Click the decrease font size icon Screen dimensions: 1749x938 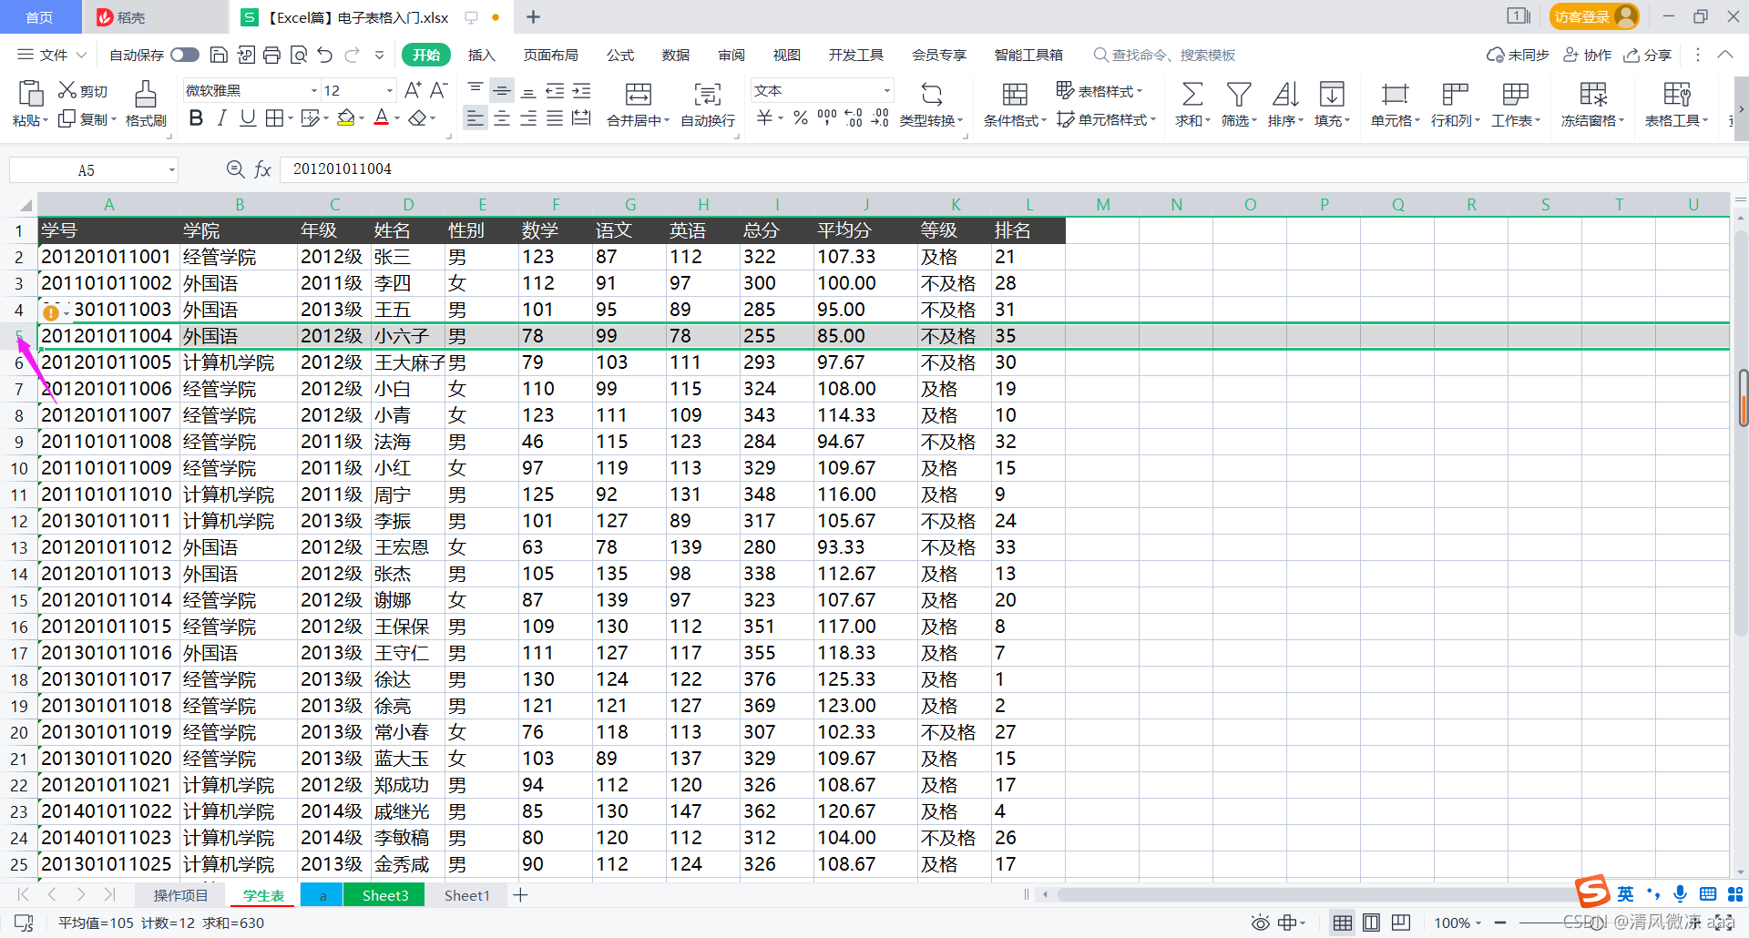coord(439,90)
